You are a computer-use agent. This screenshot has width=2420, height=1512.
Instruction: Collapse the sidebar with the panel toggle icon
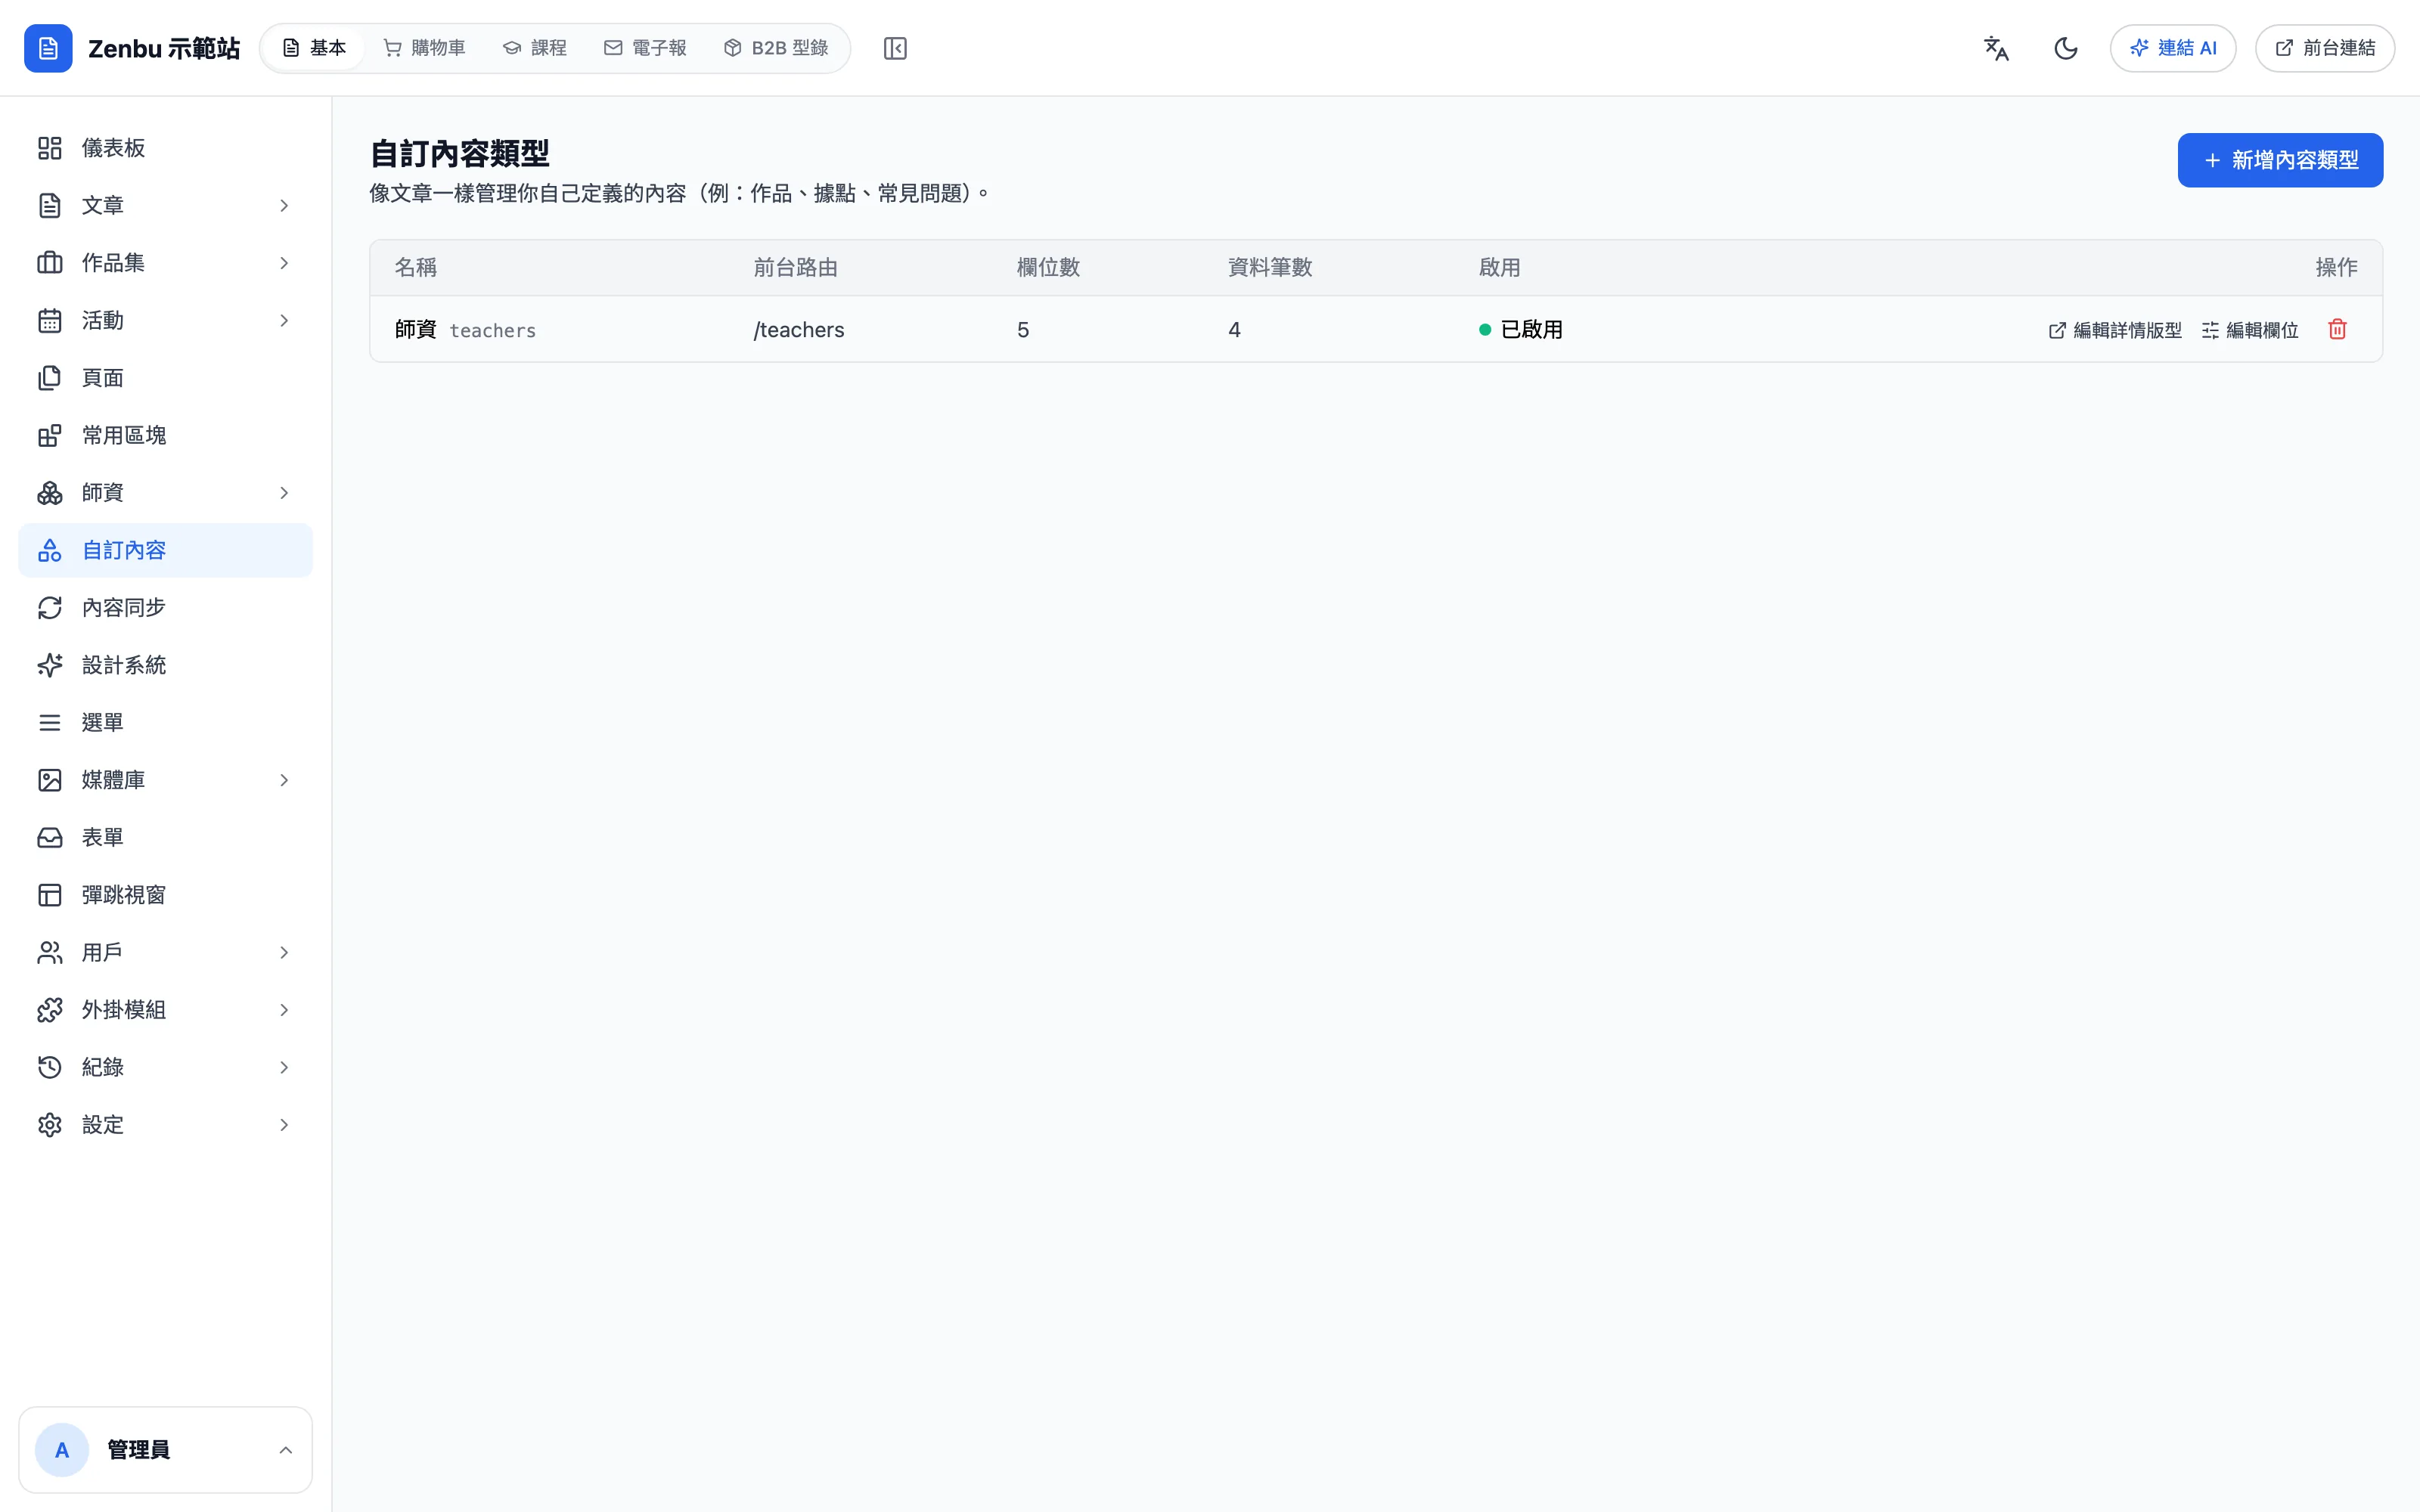(x=895, y=48)
